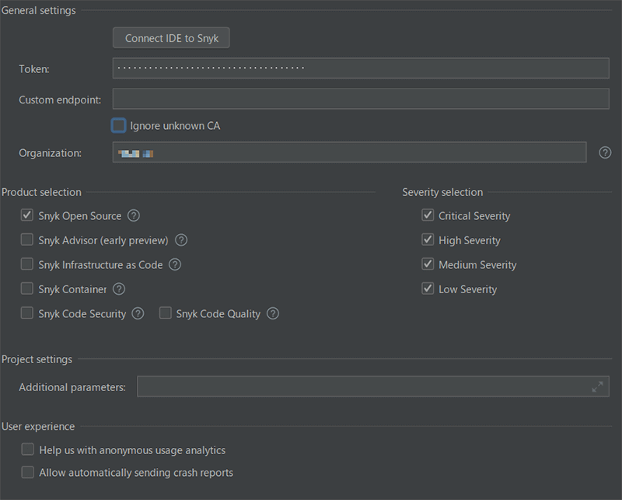This screenshot has height=500, width=622.
Task: Enable the Ignore unknown CA checkbox
Action: pyautogui.click(x=119, y=125)
